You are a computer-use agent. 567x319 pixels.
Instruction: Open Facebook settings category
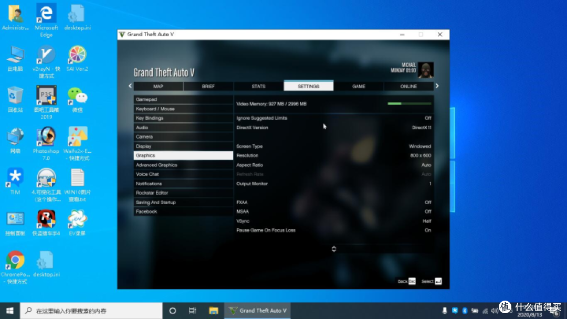click(x=183, y=211)
